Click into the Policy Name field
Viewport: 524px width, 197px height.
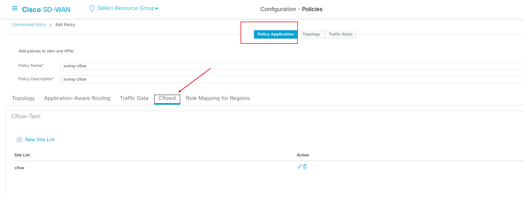point(287,66)
